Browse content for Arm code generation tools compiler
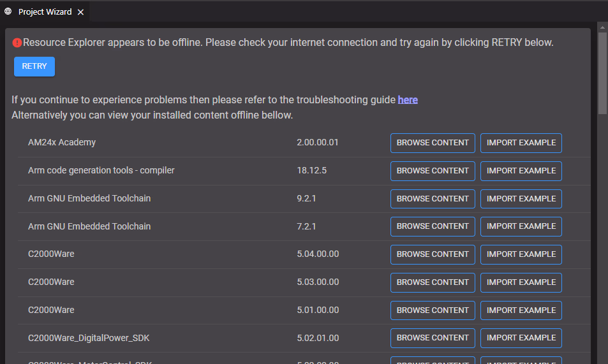Screen dimensions: 608x364 (x=433, y=171)
